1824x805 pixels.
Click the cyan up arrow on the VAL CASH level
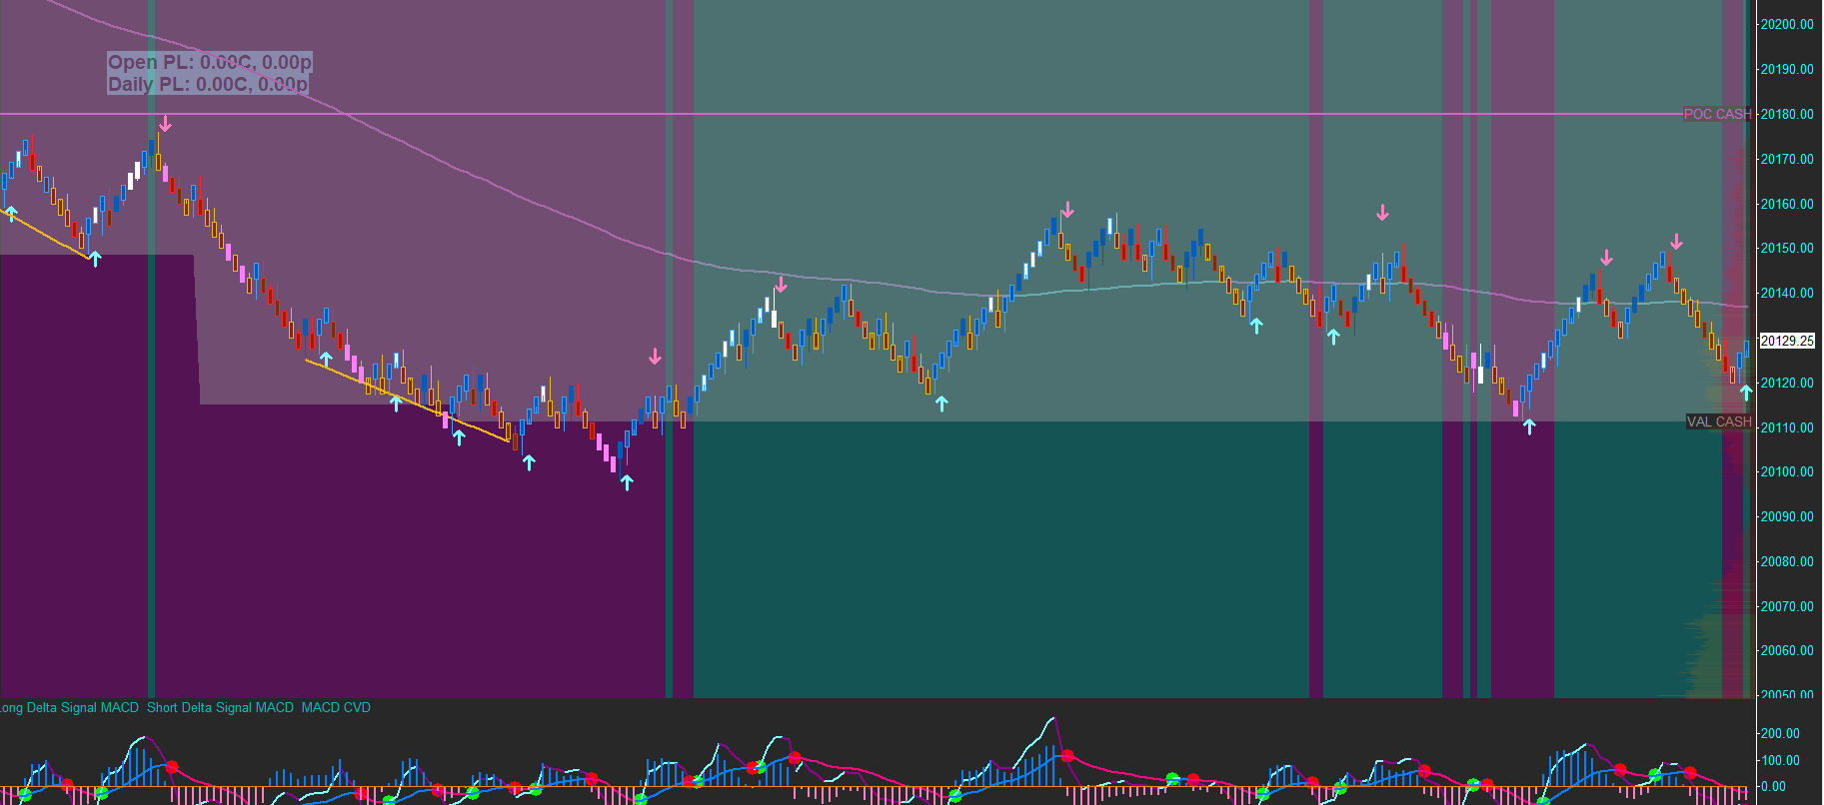click(x=1529, y=426)
